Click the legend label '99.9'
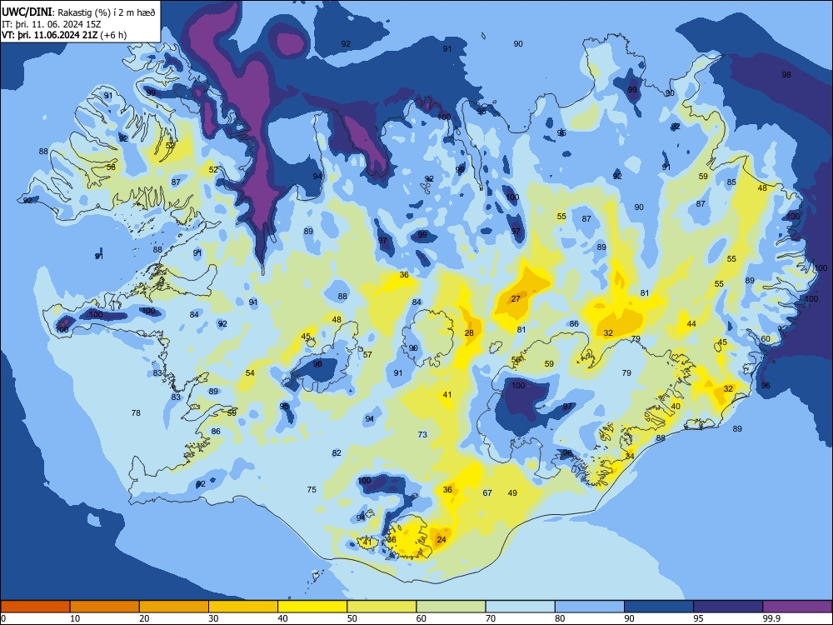The image size is (833, 625). click(x=771, y=618)
